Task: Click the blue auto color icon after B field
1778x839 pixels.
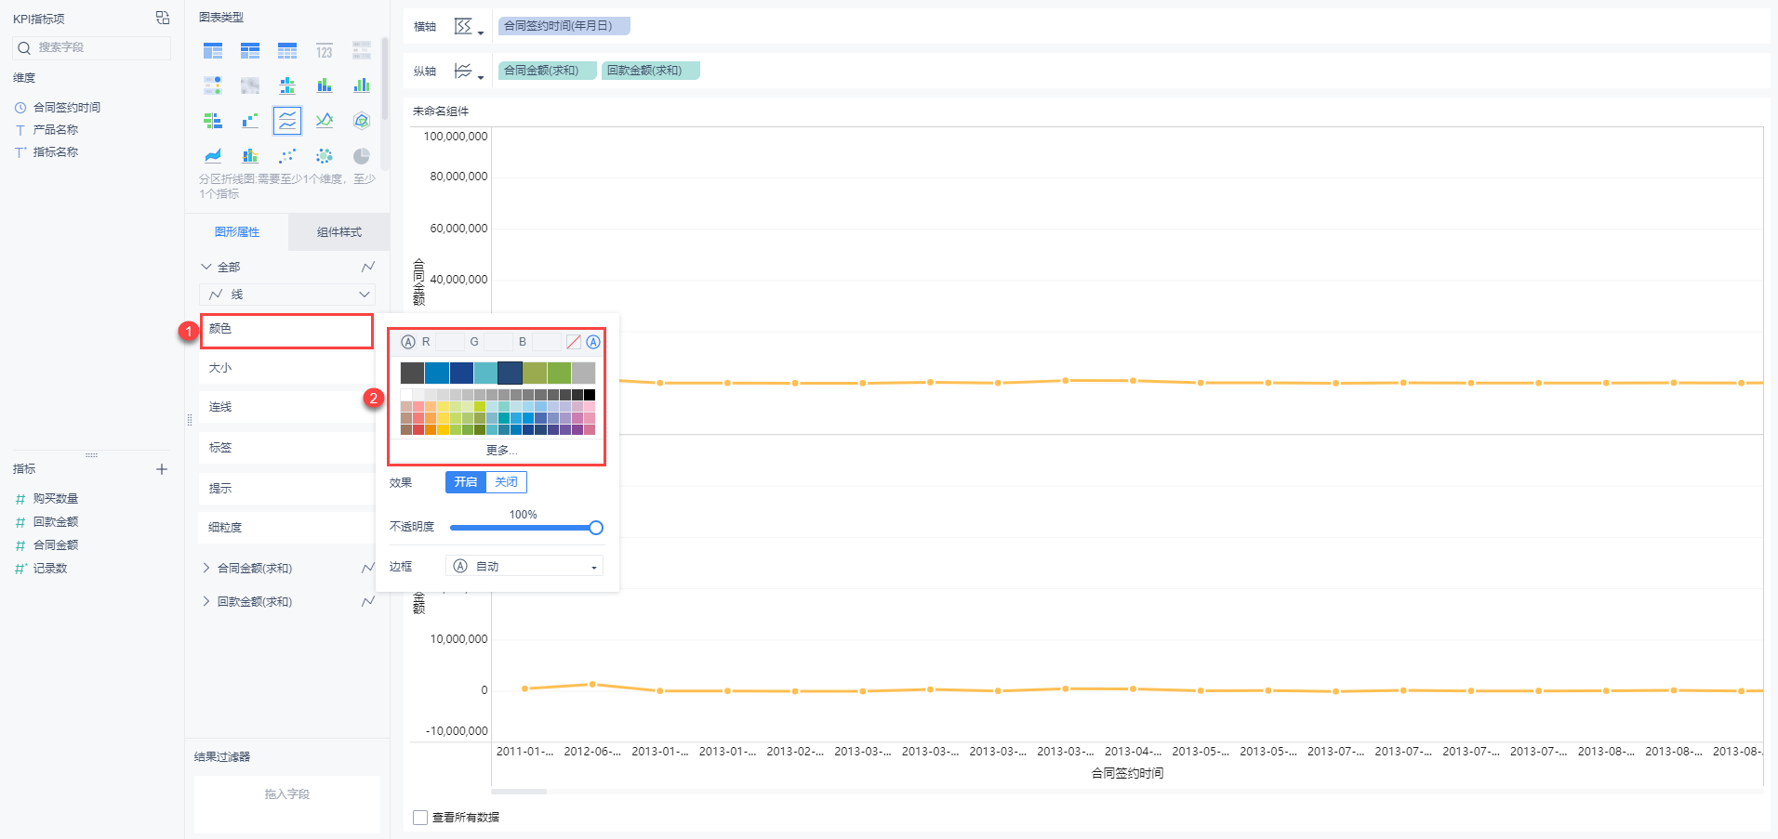Action: click(x=593, y=342)
